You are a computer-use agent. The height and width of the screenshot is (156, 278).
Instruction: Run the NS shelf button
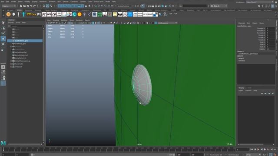pyautogui.click(x=49, y=14)
